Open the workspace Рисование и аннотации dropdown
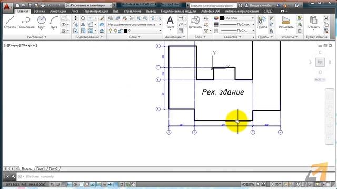The image size is (337, 189). pyautogui.click(x=89, y=5)
